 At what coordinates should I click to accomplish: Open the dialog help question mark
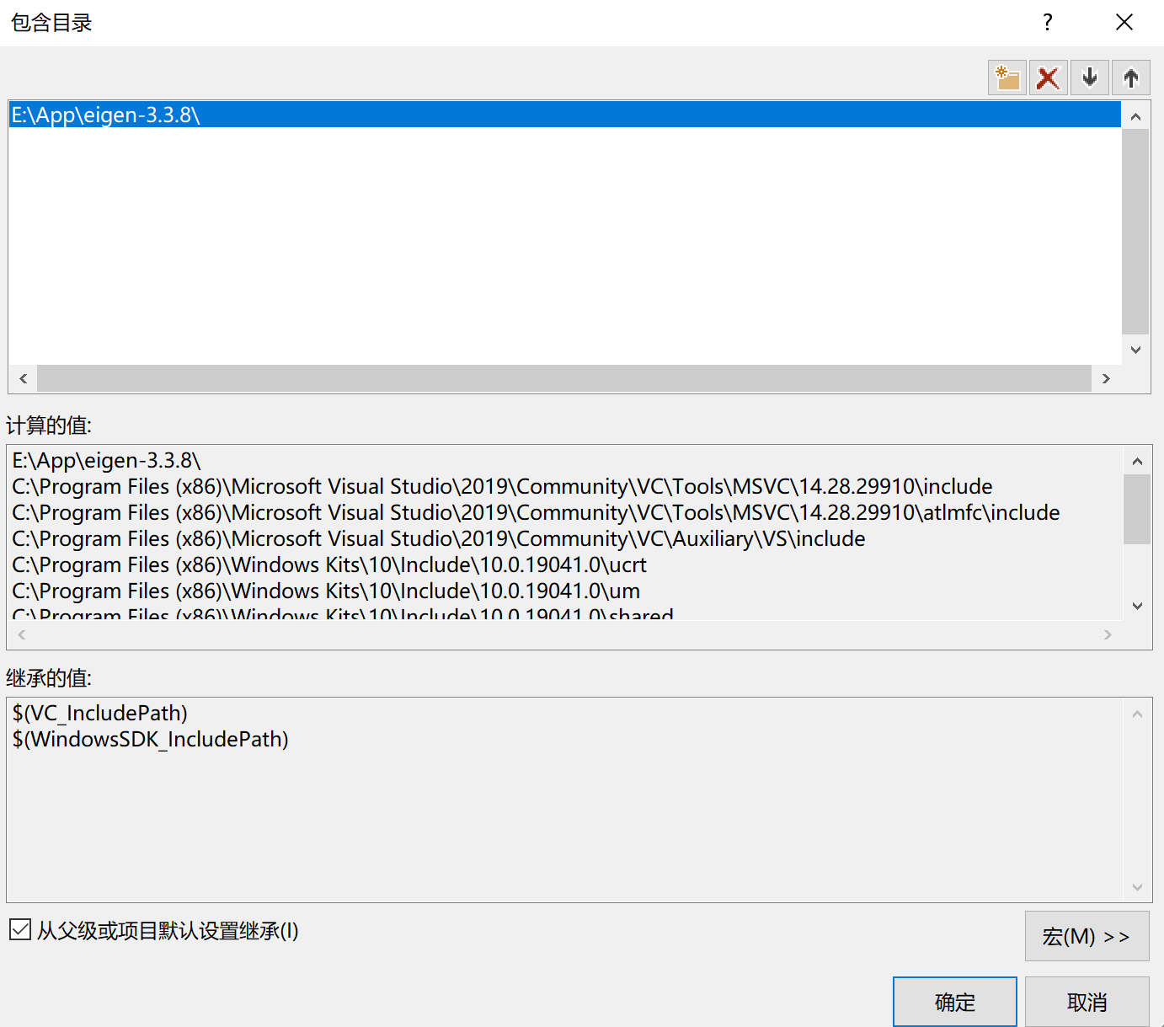pyautogui.click(x=1047, y=23)
